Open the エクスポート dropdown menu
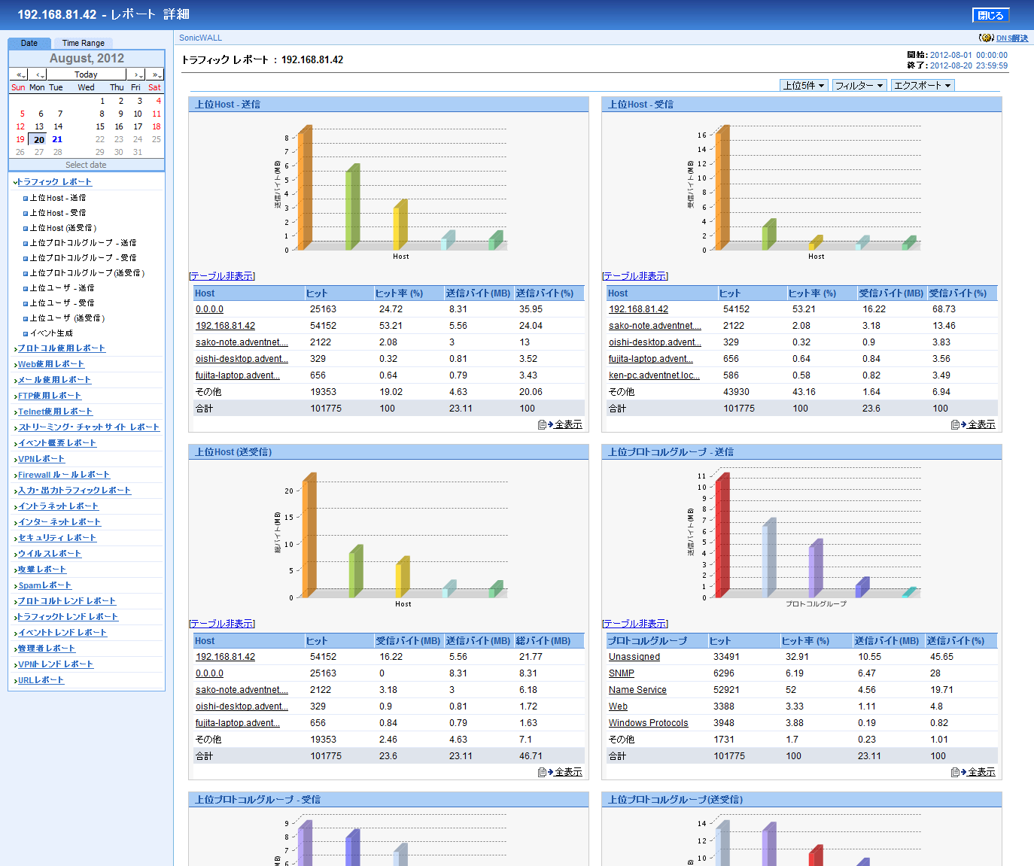The width and height of the screenshot is (1034, 866). pos(923,86)
